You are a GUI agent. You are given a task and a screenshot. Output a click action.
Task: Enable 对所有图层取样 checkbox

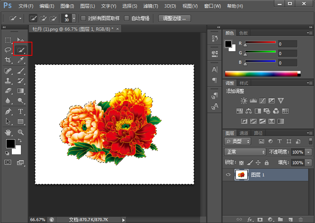(x=83, y=19)
